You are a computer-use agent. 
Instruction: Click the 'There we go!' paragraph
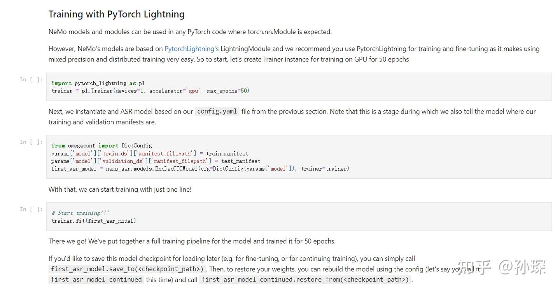pos(192,241)
